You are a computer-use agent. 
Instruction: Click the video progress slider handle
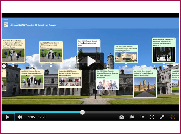(83, 112)
